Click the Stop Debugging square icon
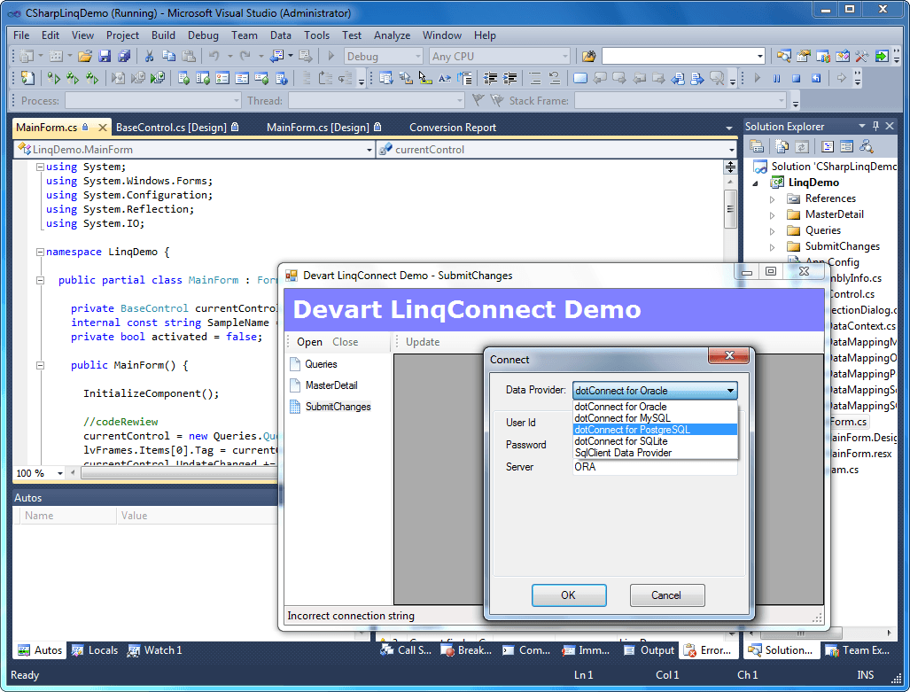910x692 pixels. point(797,78)
